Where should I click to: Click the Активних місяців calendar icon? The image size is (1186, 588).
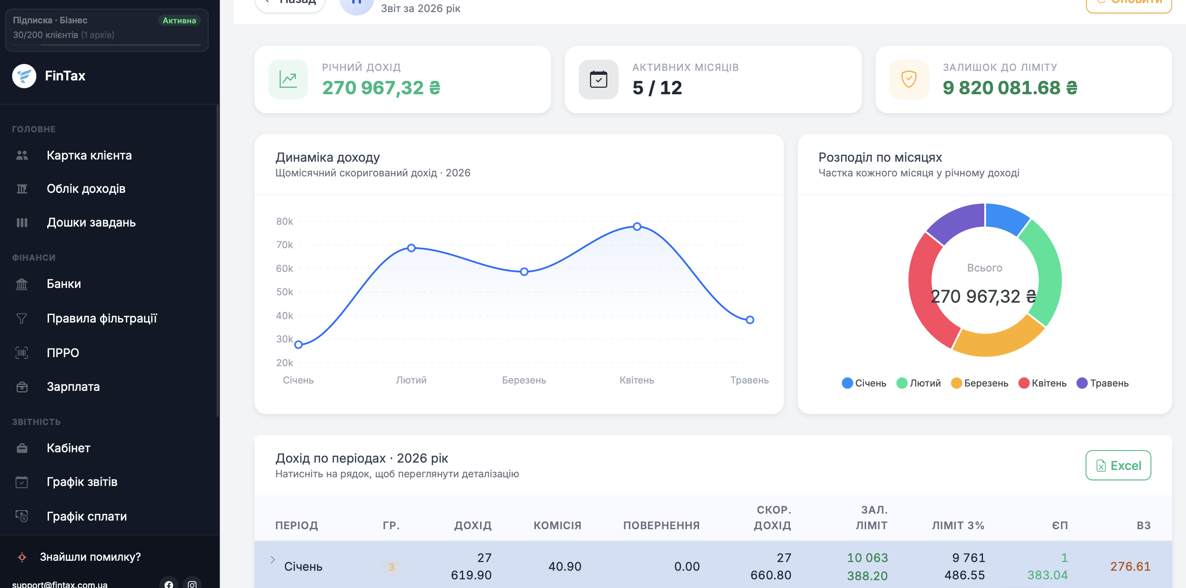[599, 80]
